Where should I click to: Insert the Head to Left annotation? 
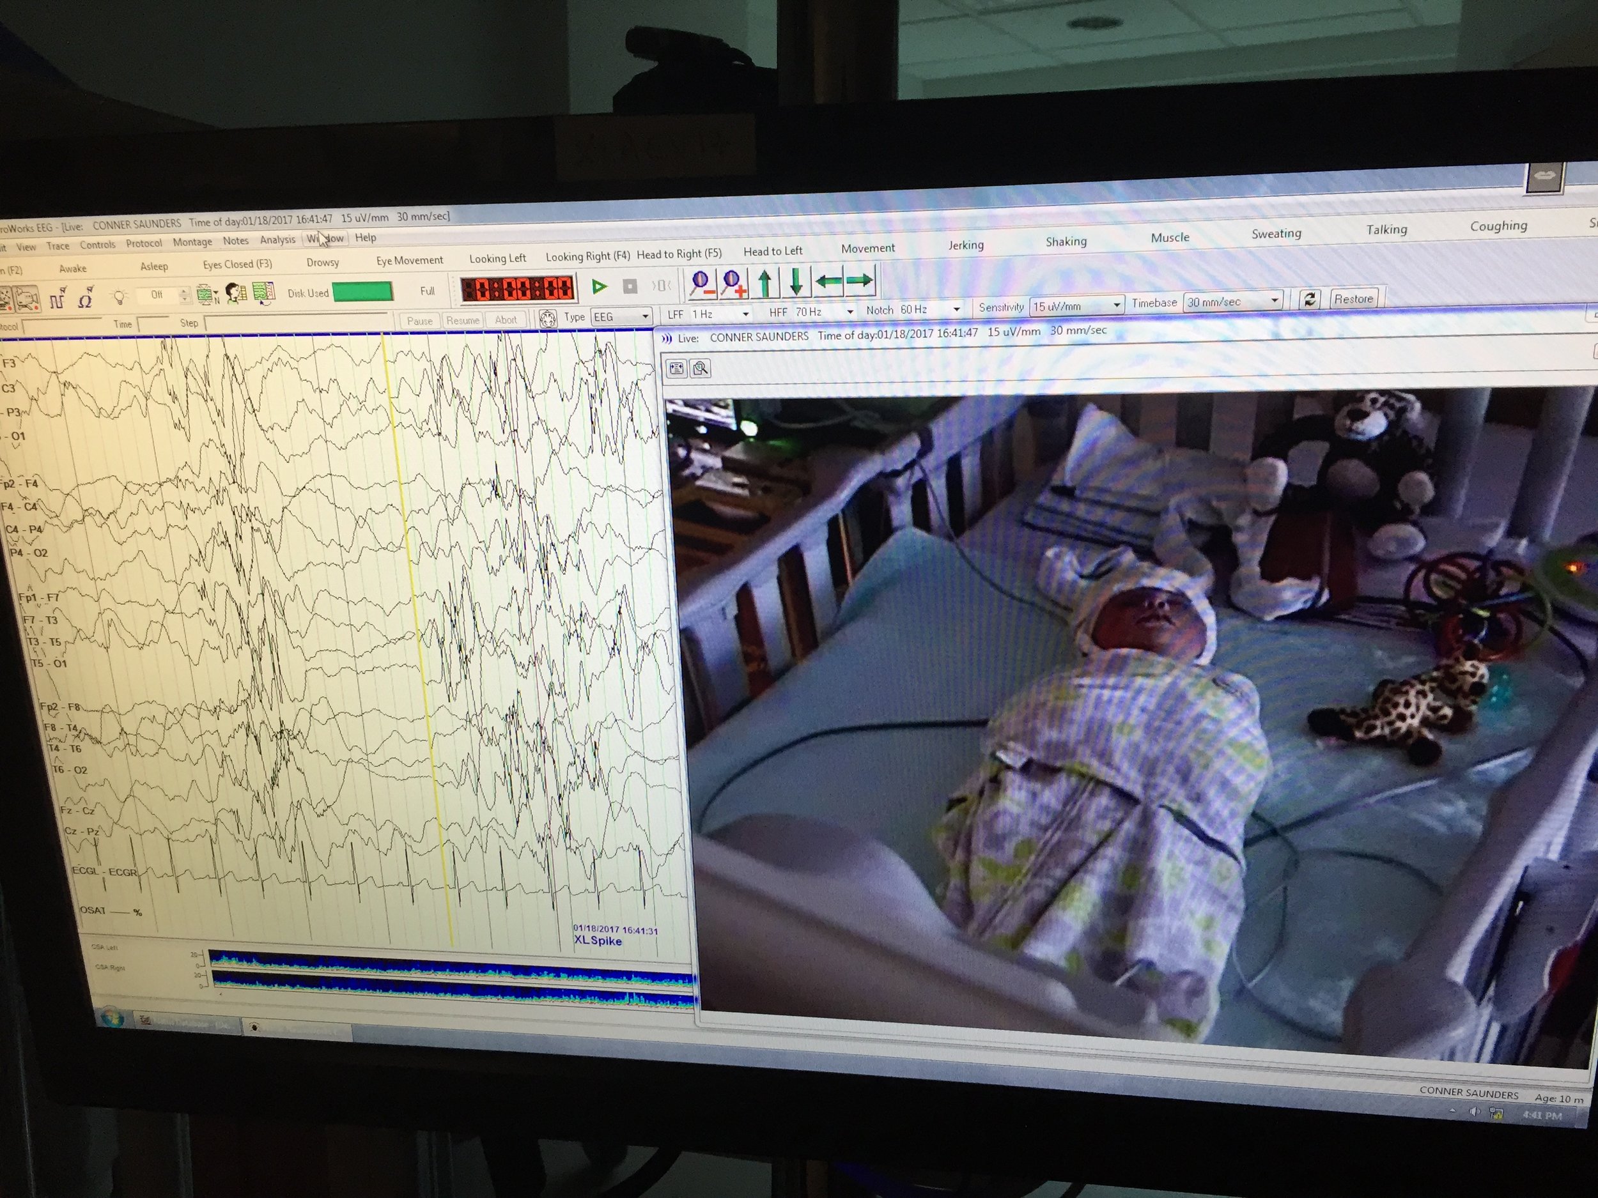(773, 251)
